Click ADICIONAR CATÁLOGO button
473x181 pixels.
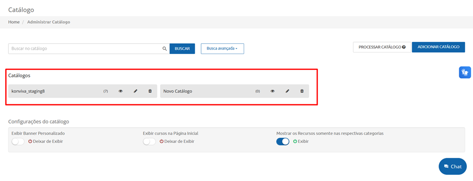pyautogui.click(x=438, y=47)
